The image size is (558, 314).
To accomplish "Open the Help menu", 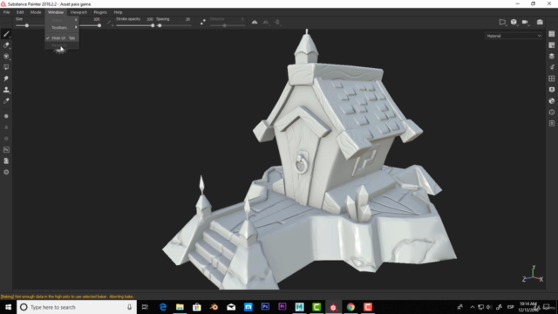I will point(118,12).
